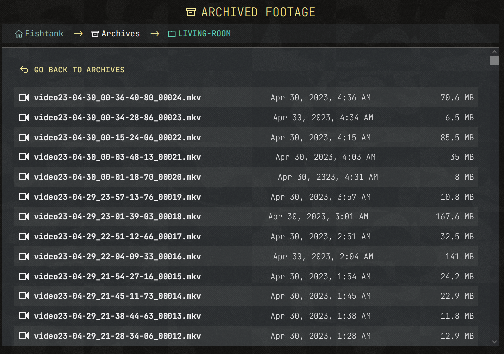504x354 pixels.
Task: Click the 12.9 MB file size
Action: 457,336
